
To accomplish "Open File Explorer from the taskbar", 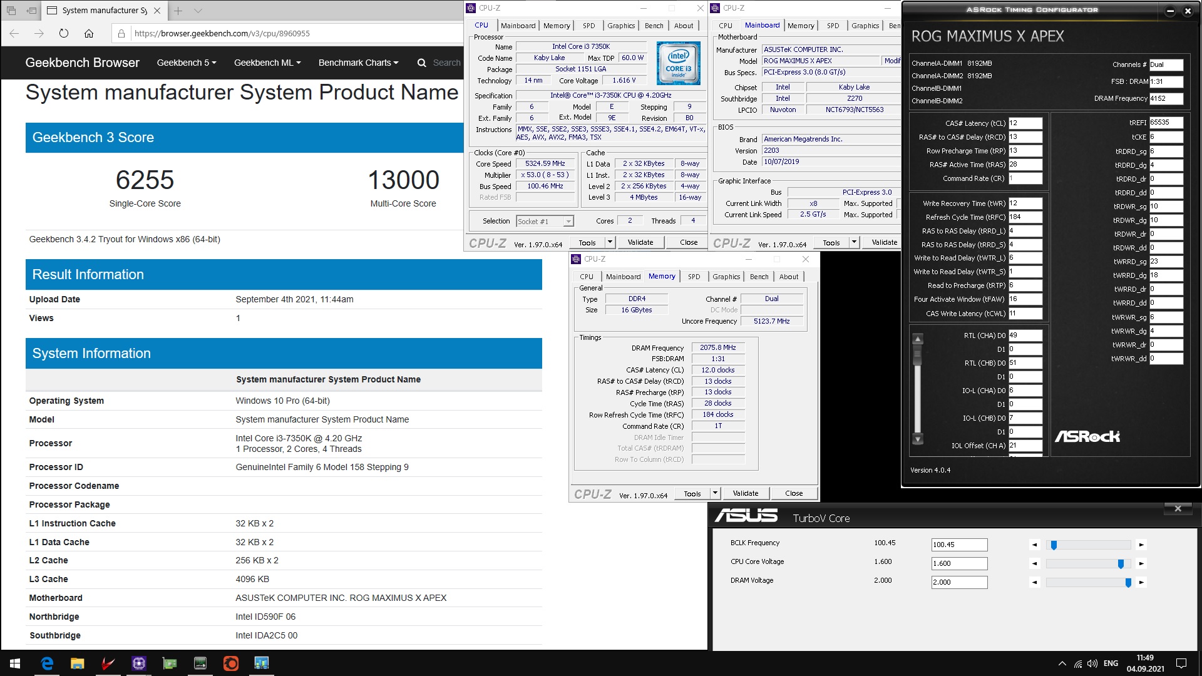I will coord(77,663).
